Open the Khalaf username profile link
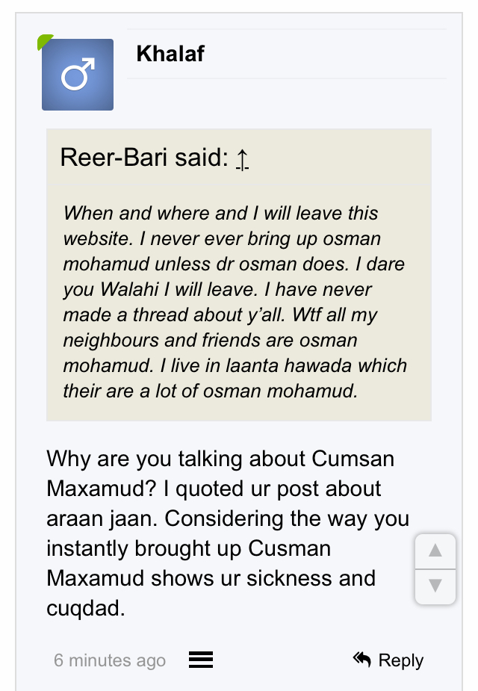478x691 pixels. [170, 54]
